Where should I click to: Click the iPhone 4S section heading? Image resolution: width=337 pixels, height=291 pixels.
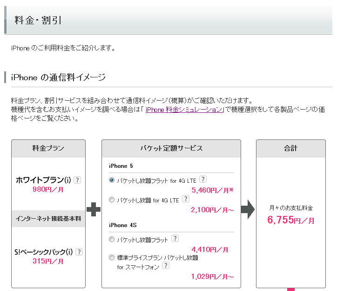pos(123,225)
